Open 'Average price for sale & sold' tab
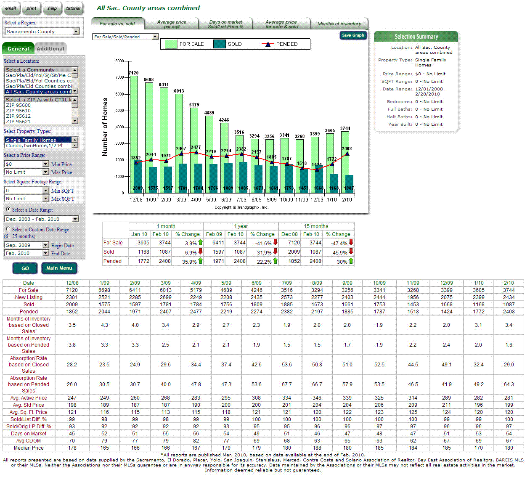Image resolution: width=530 pixels, height=477 pixels. [x=281, y=24]
